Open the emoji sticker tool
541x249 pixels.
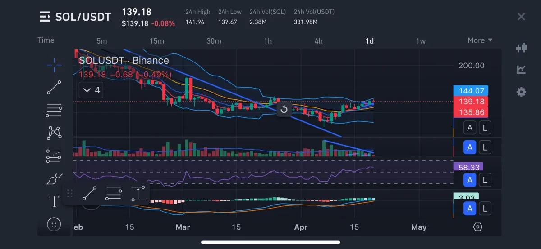tap(54, 223)
